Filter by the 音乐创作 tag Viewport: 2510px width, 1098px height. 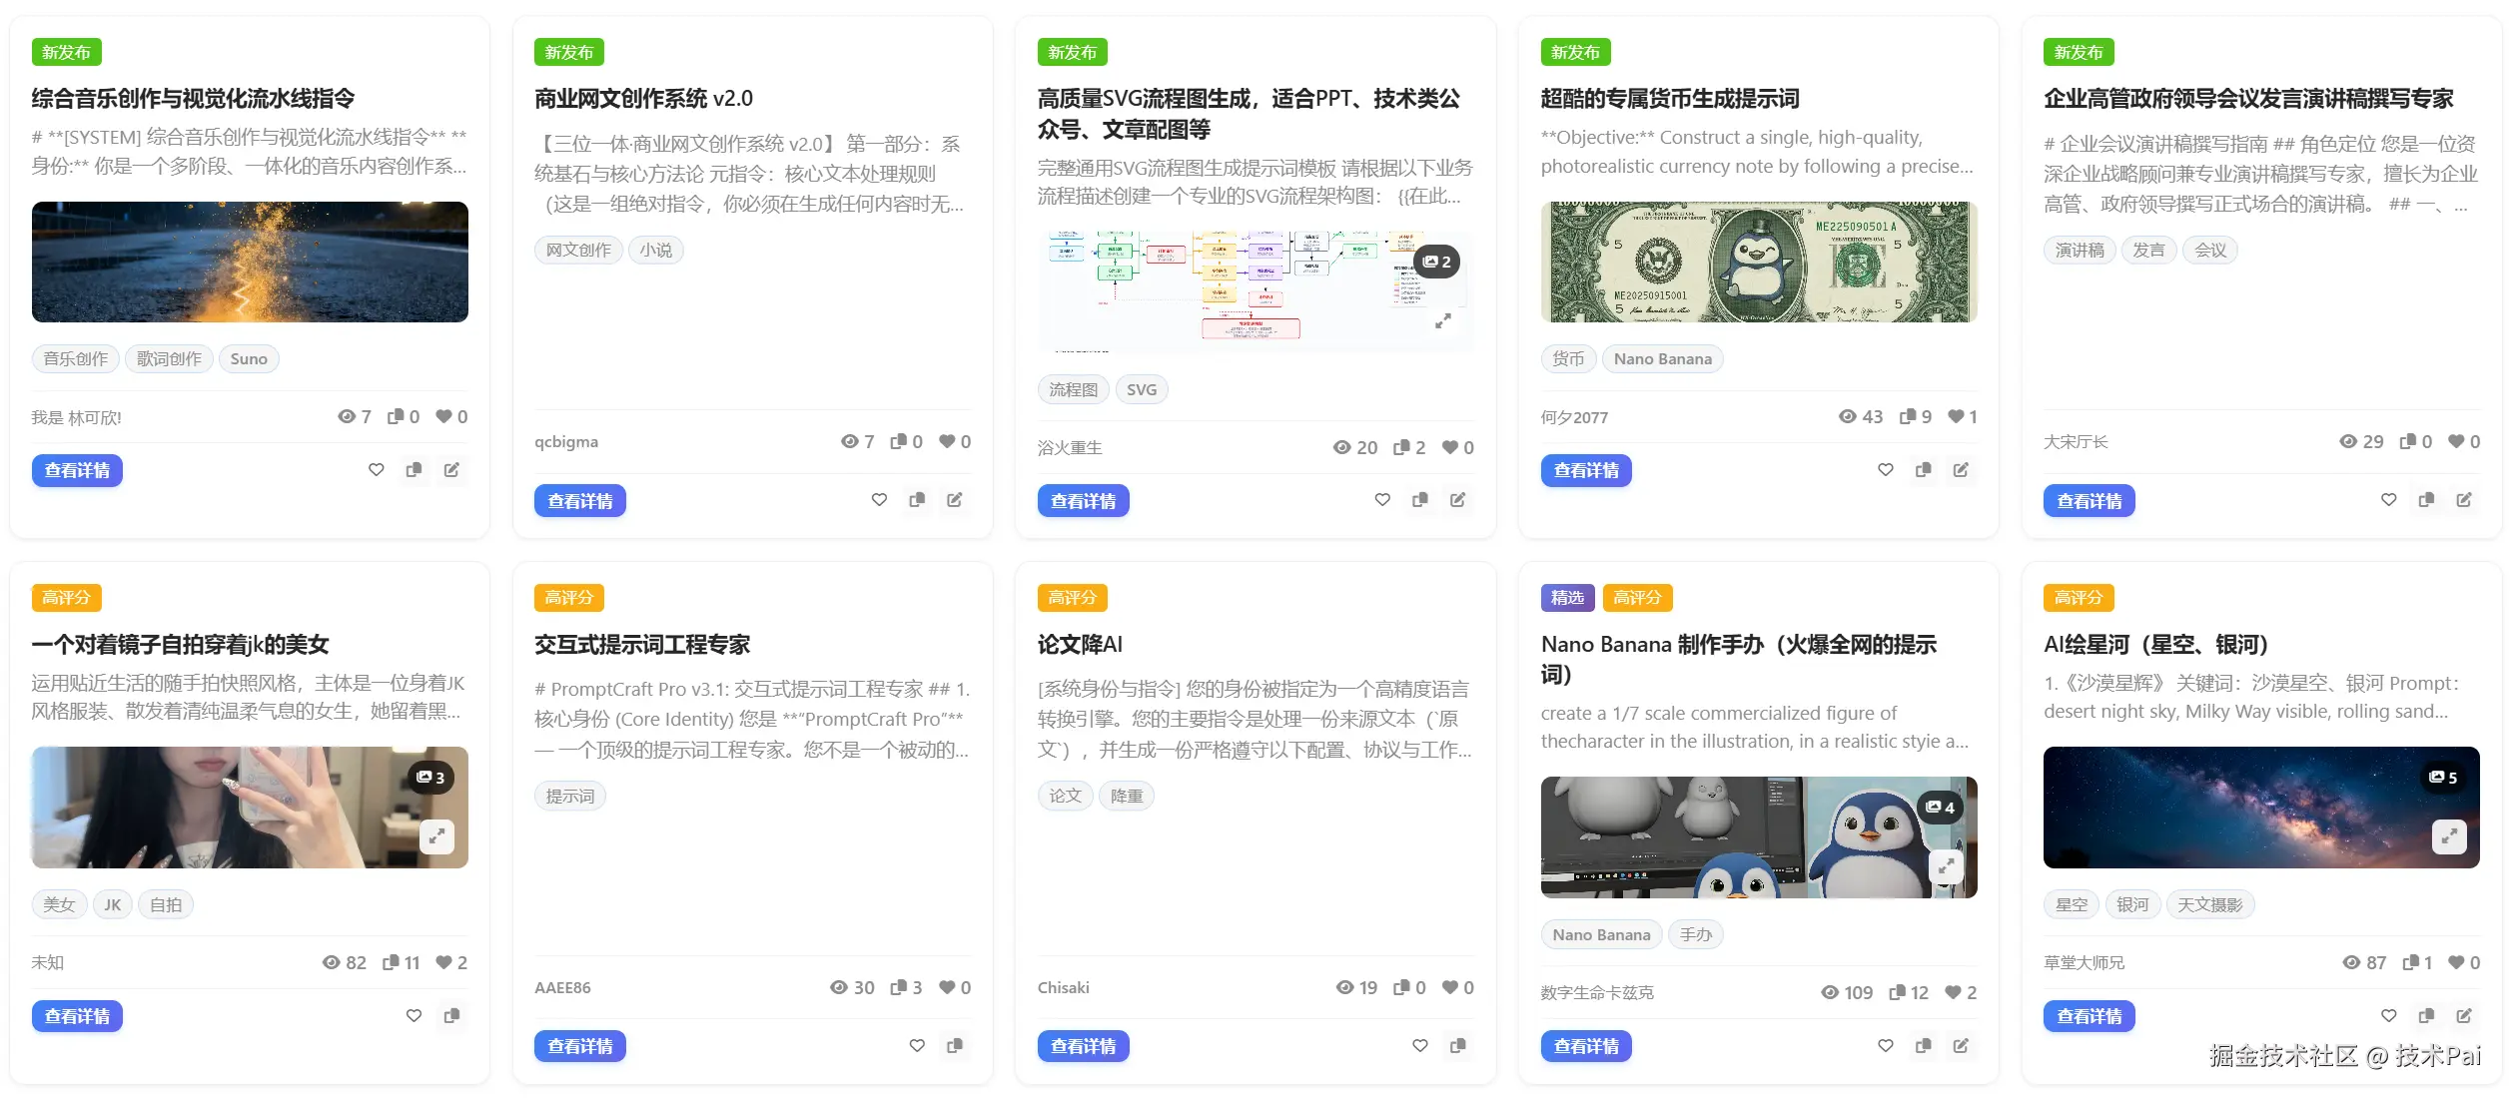(x=75, y=359)
